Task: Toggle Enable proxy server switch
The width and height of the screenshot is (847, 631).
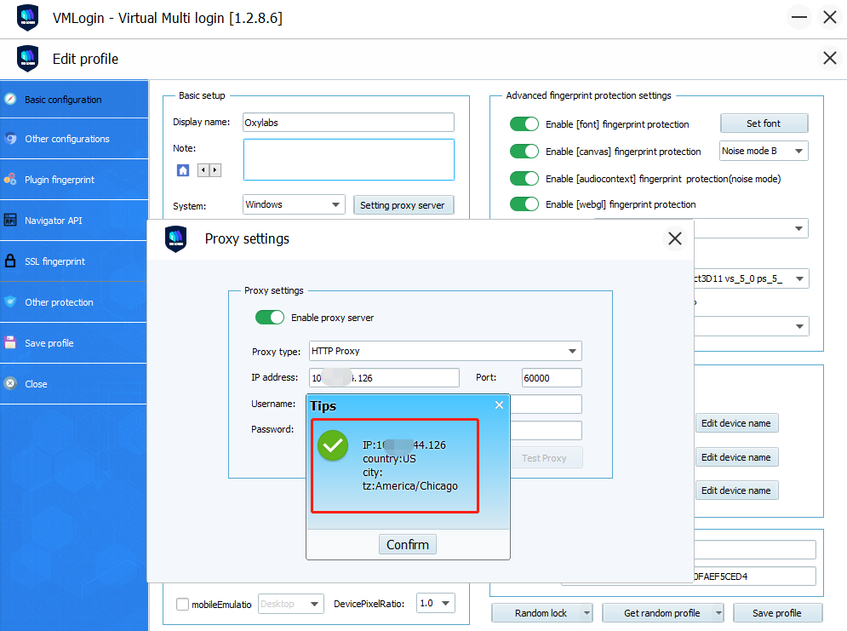Action: tap(270, 317)
